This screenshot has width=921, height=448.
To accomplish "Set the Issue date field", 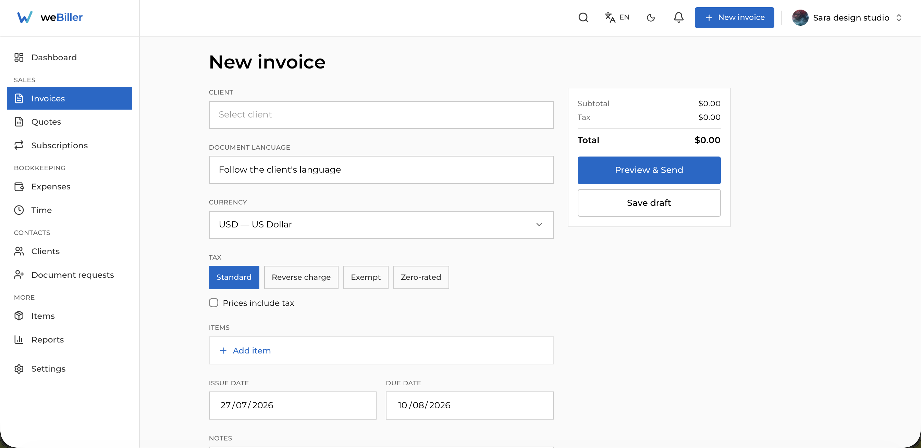I will tap(293, 405).
